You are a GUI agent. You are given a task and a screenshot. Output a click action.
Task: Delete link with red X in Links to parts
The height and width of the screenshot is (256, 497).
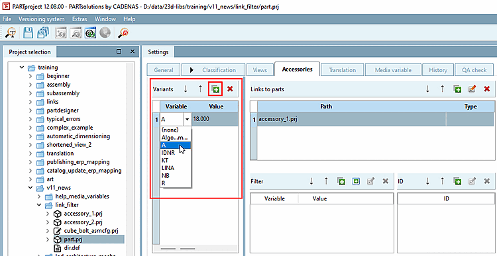click(x=487, y=89)
